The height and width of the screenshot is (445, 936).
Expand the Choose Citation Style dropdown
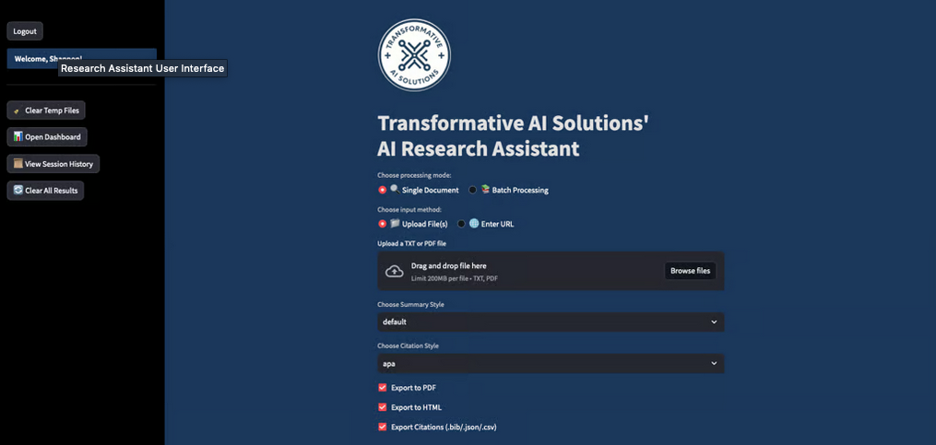[551, 363]
